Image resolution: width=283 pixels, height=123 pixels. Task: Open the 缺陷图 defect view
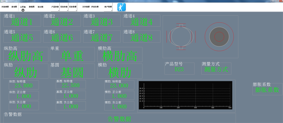tap(32, 7)
